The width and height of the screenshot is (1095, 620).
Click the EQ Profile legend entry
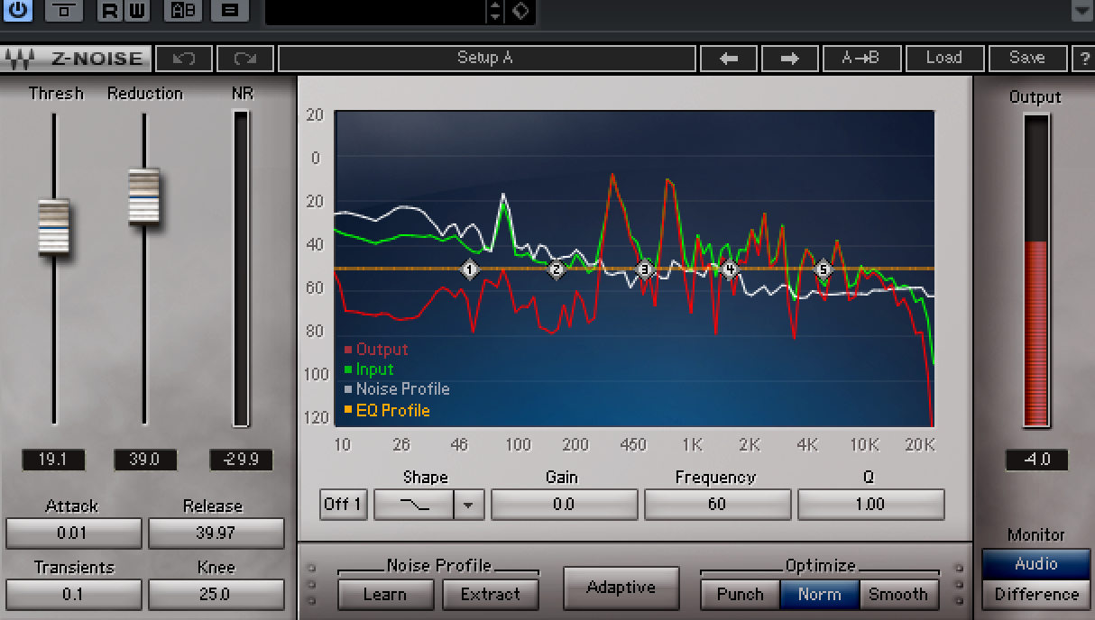(387, 411)
